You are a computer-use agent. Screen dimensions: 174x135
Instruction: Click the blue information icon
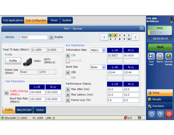pyautogui.click(x=151, y=115)
